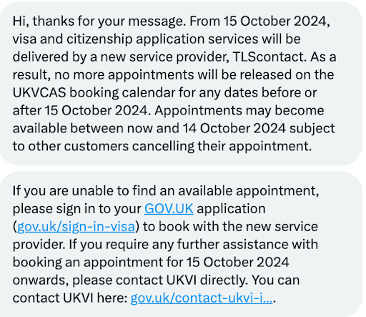Click 'contact UKVI here:' text
This screenshot has width=366, height=317.
click(70, 298)
